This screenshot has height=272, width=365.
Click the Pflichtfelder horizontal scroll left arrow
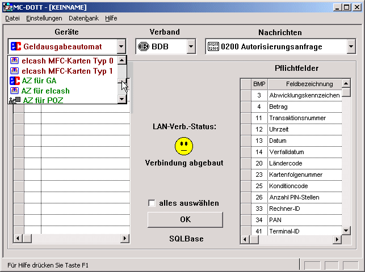click(x=245, y=239)
